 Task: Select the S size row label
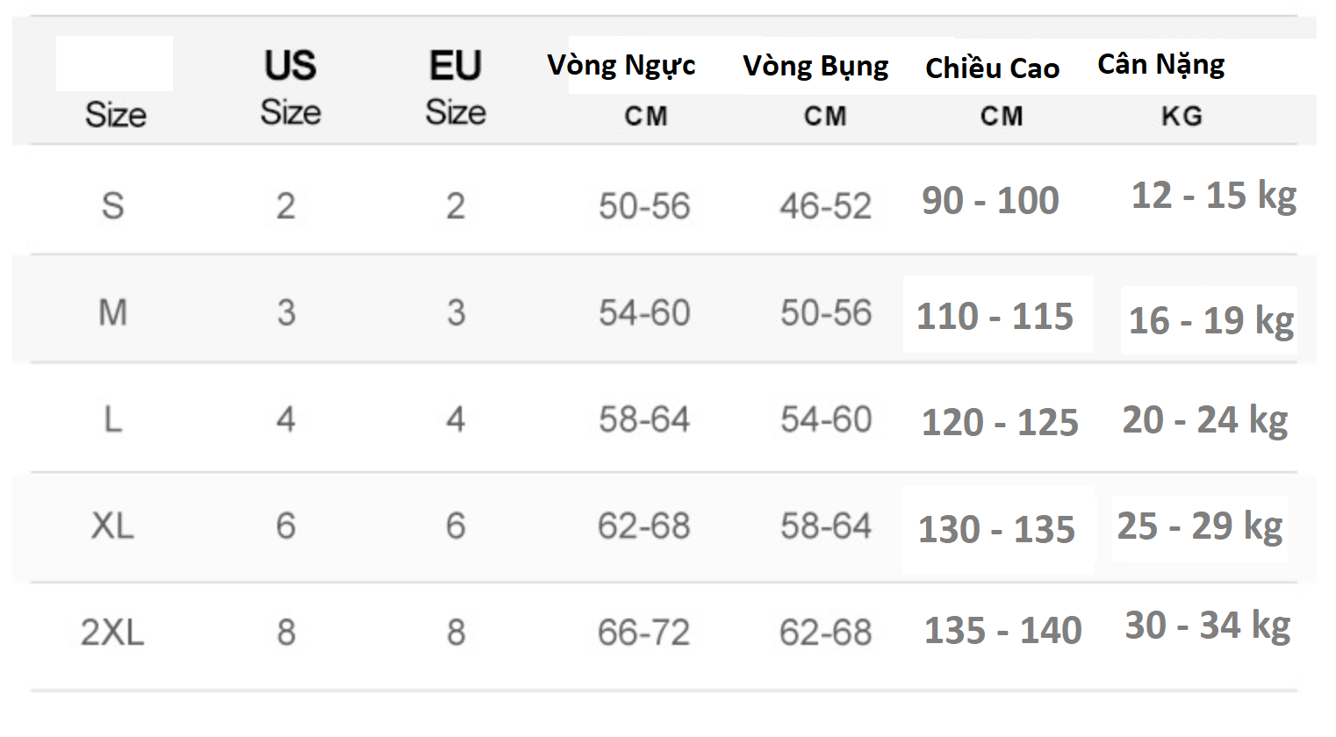pos(113,206)
